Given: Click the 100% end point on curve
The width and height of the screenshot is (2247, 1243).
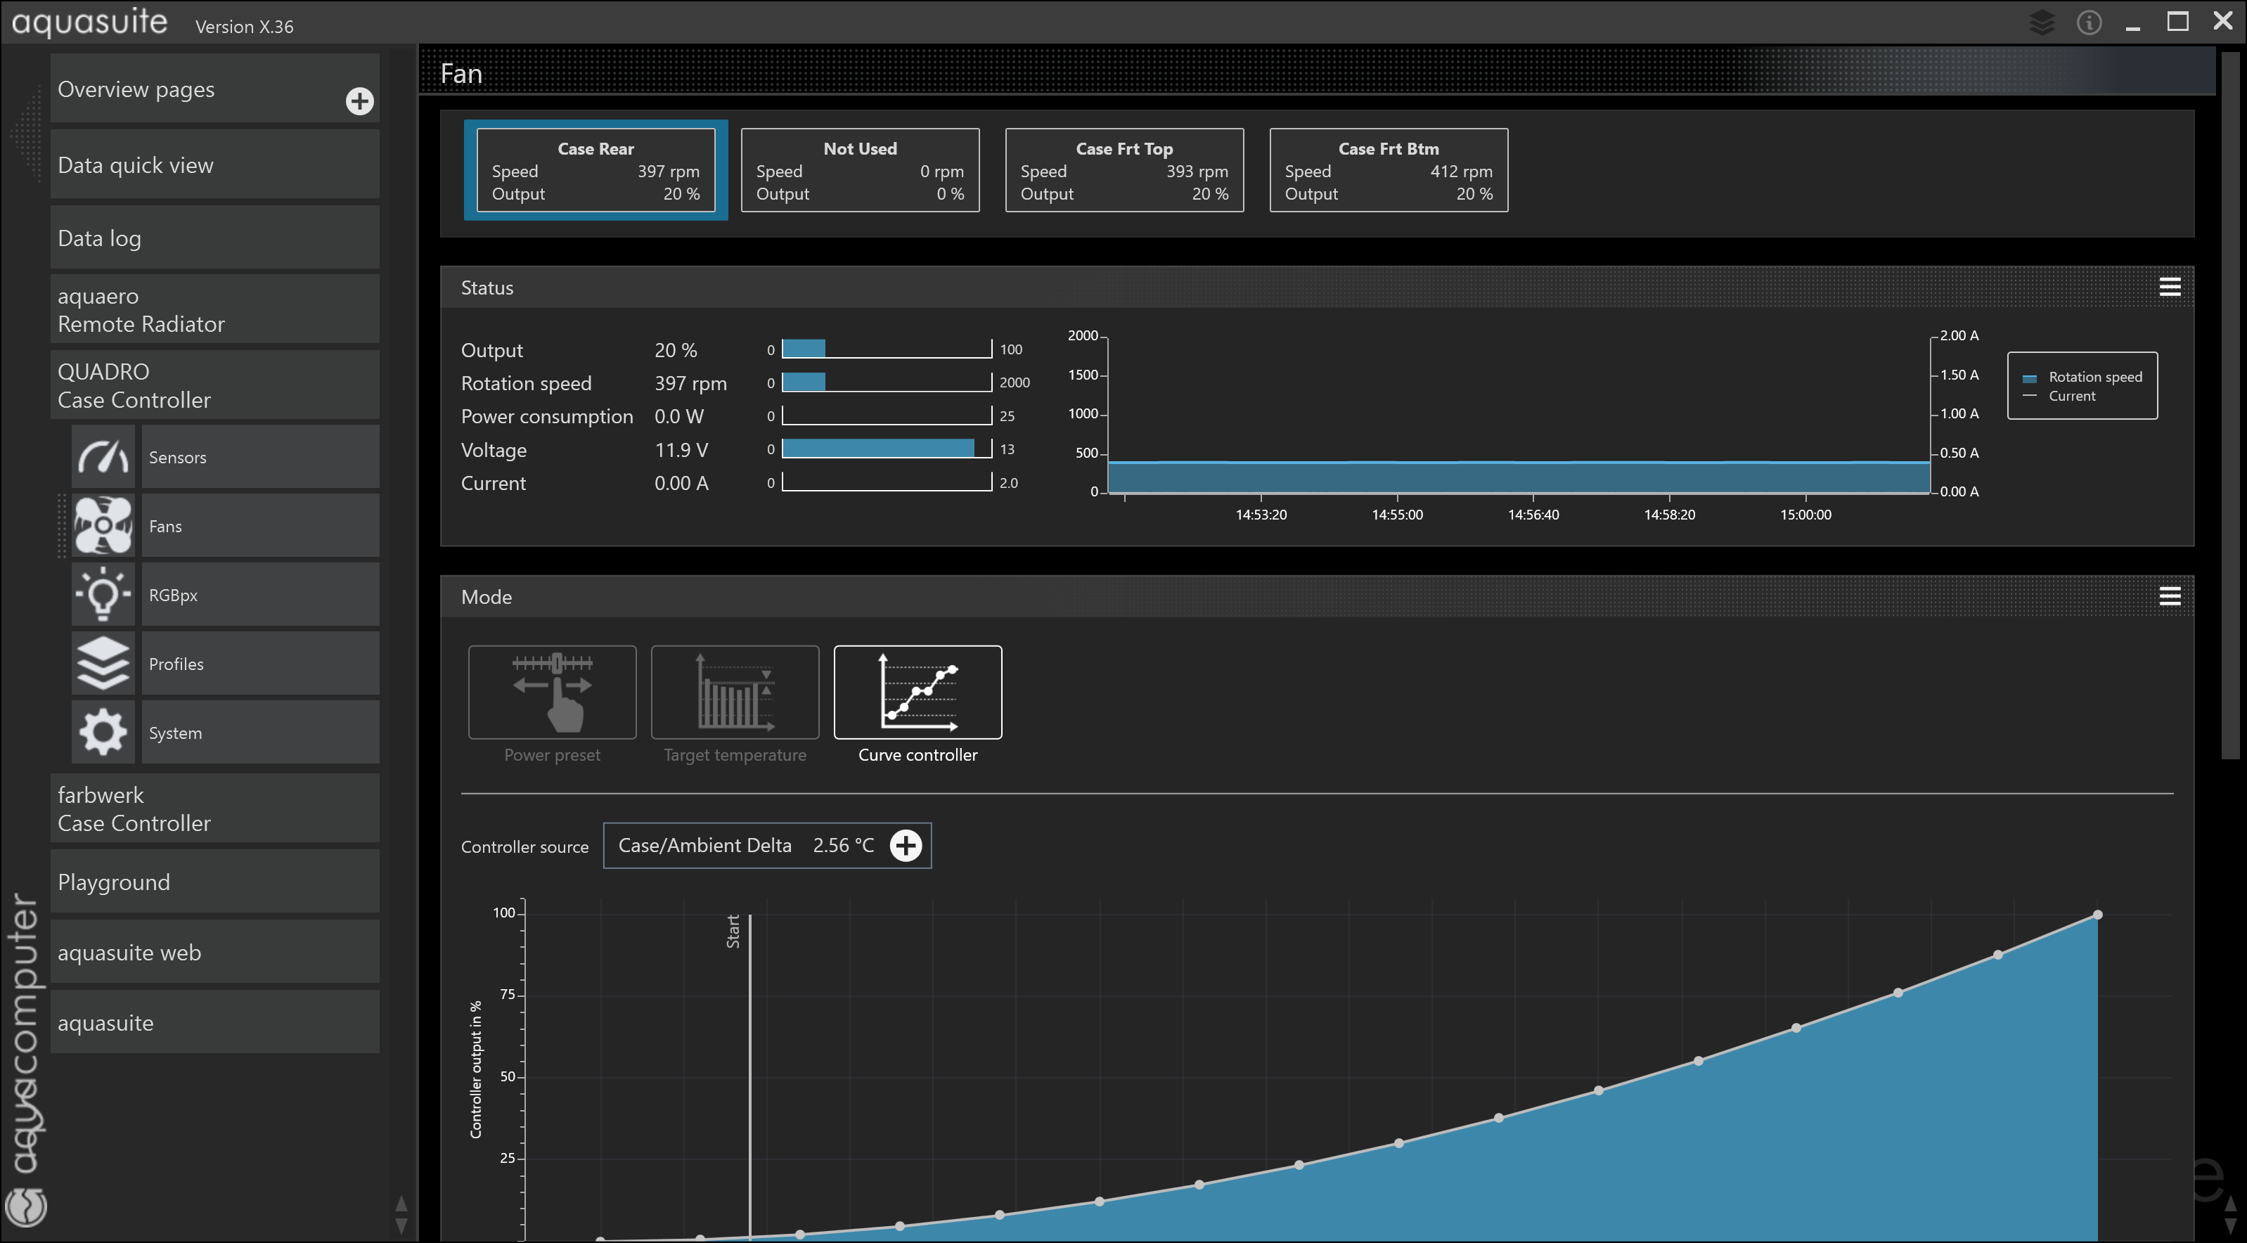Looking at the screenshot, I should (x=2097, y=915).
